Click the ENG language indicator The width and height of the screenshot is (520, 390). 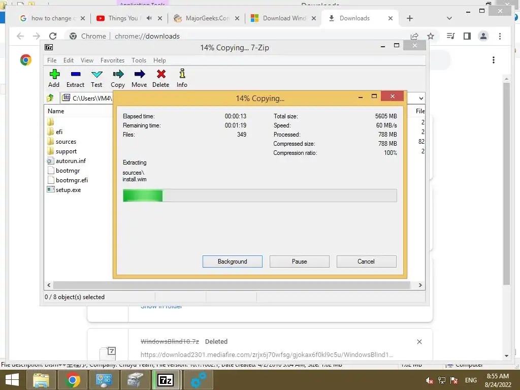[x=471, y=380]
